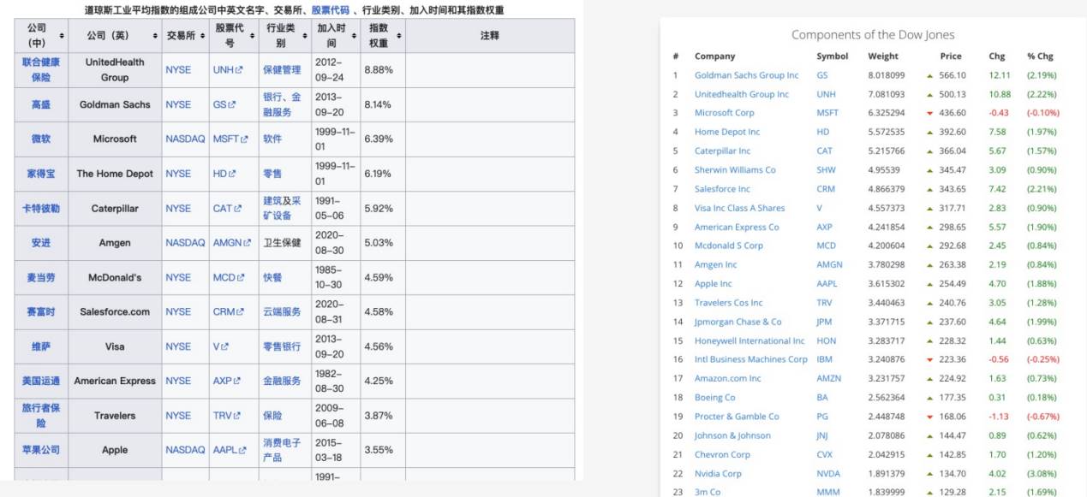
Task: Click the NVDA symbol link
Action: coord(828,473)
